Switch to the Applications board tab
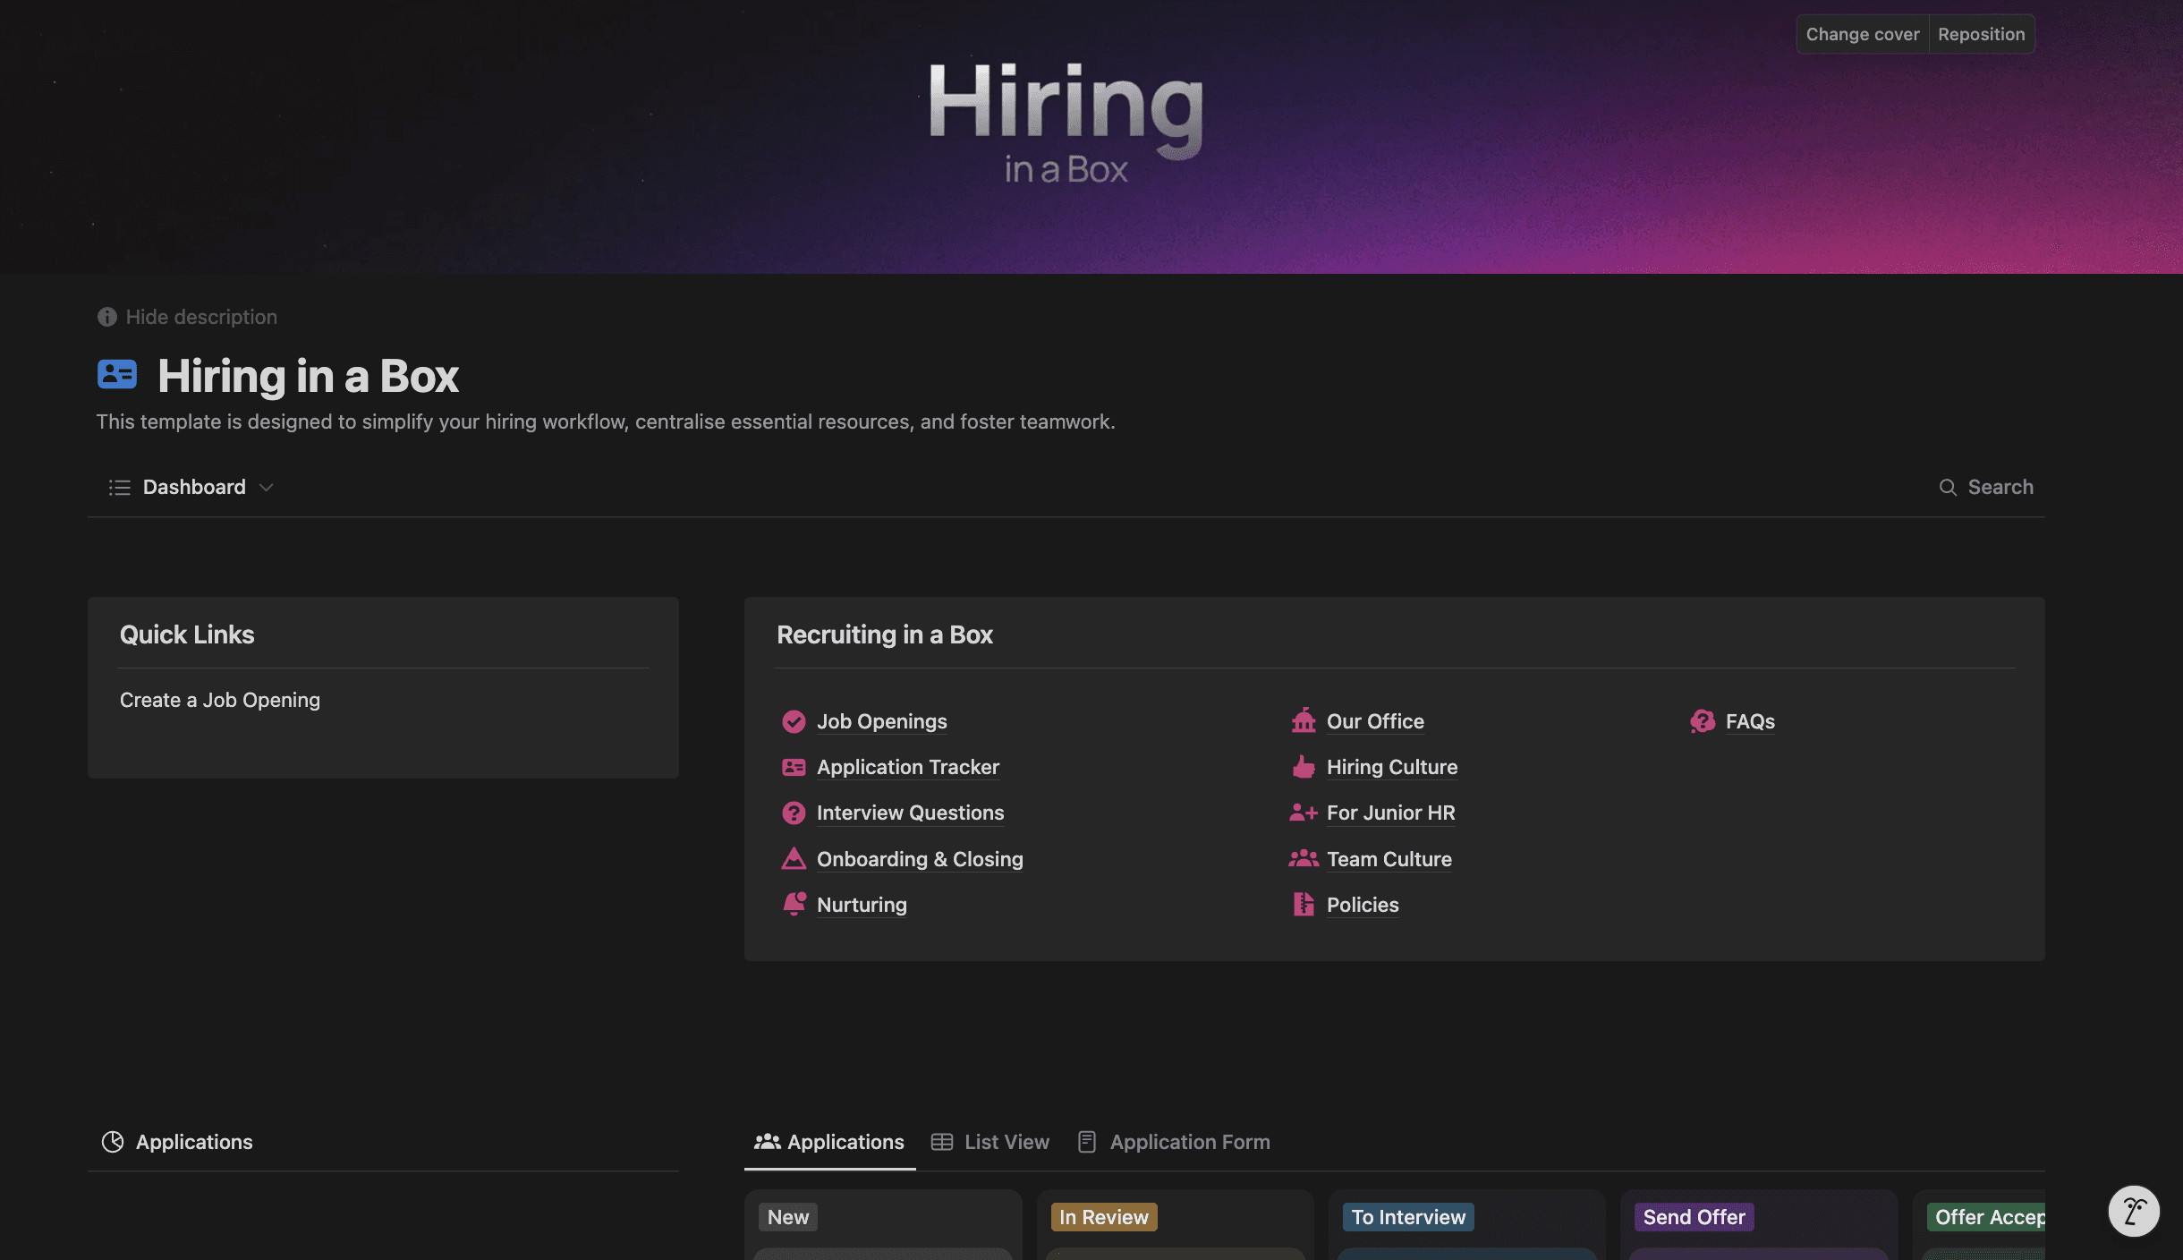Viewport: 2183px width, 1260px height. pyautogui.click(x=829, y=1142)
